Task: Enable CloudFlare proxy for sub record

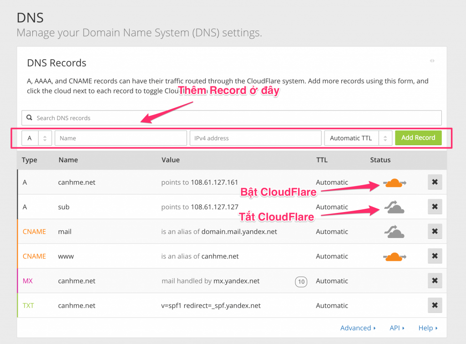Action: point(395,207)
